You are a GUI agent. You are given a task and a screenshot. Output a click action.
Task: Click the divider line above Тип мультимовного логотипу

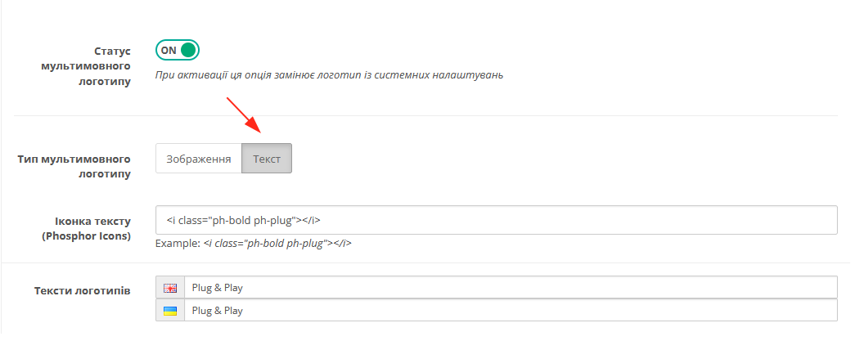pyautogui.click(x=425, y=115)
